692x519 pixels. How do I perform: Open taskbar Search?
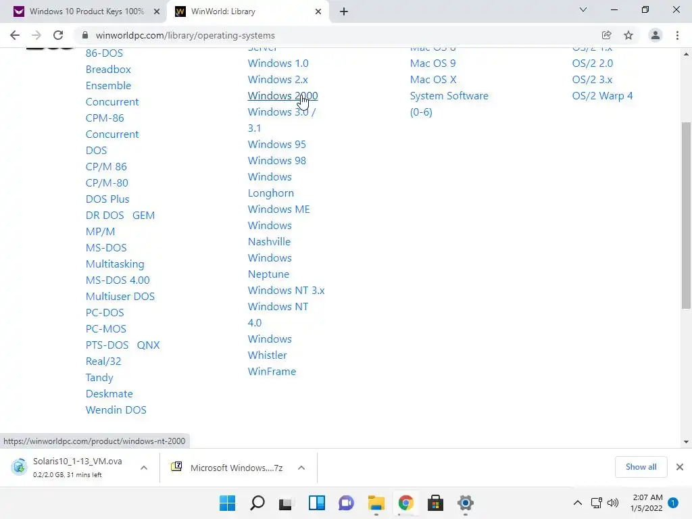(x=257, y=503)
